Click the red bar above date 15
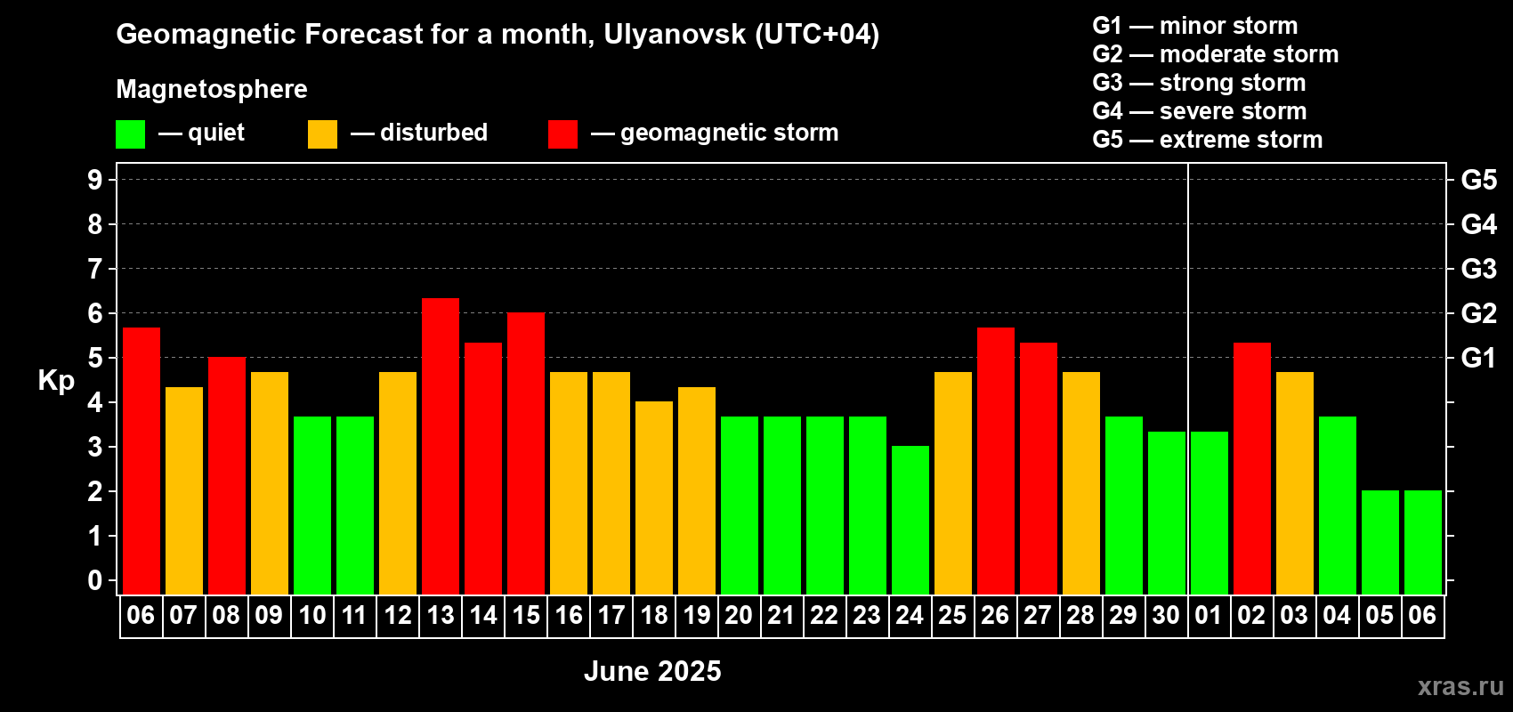Viewport: 1513px width, 712px height. [x=526, y=453]
